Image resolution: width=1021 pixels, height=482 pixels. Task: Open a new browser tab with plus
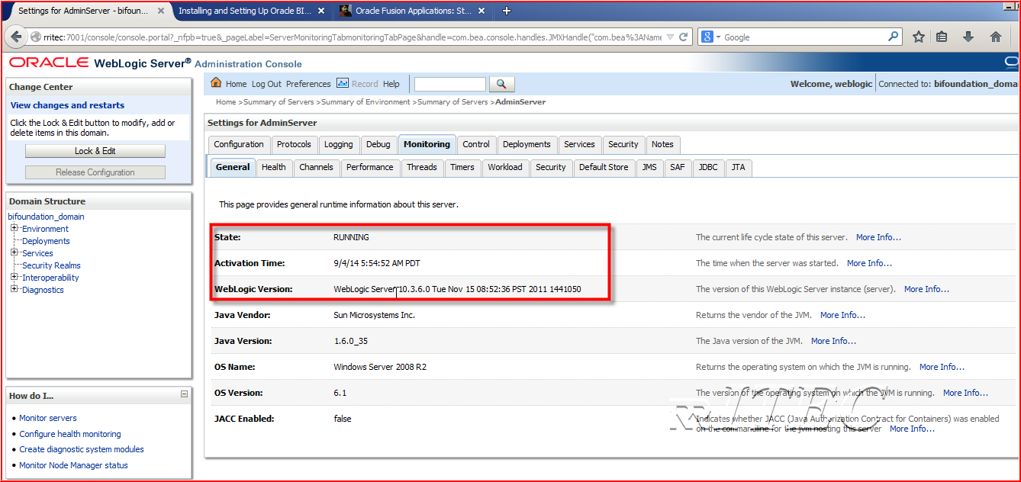507,11
